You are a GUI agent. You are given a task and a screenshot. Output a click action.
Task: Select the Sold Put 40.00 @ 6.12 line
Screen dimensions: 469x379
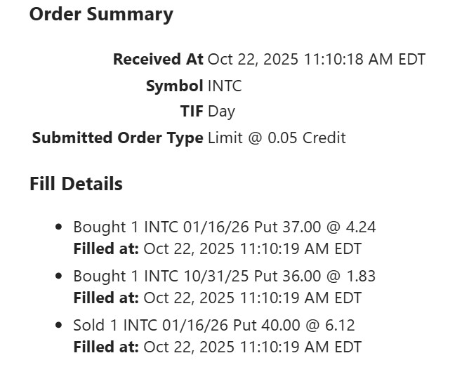tap(214, 326)
